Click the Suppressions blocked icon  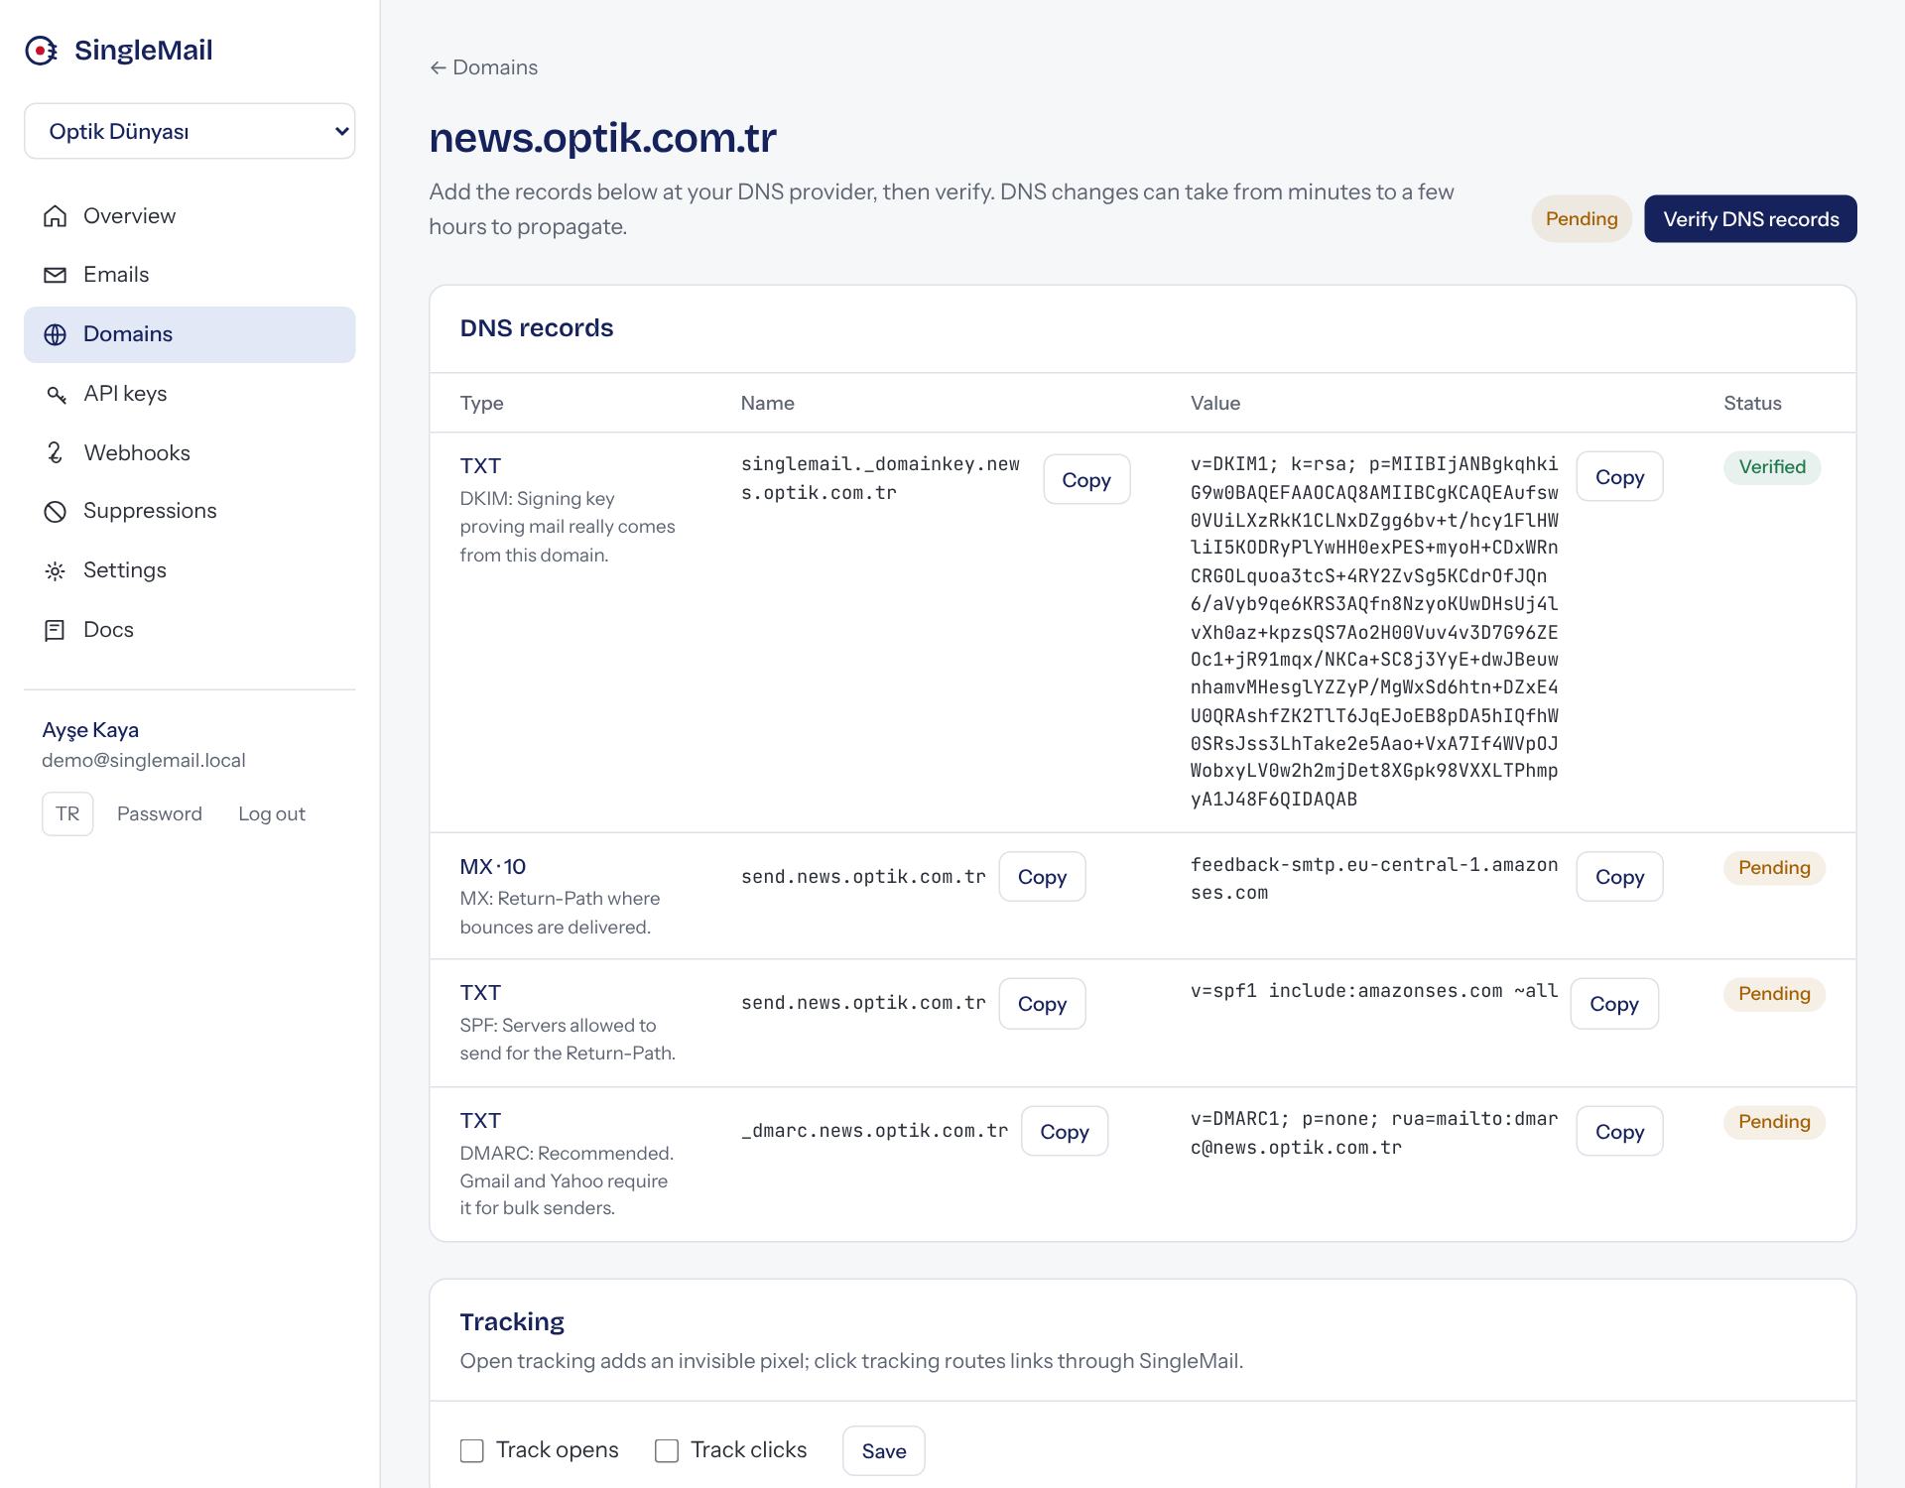56,511
